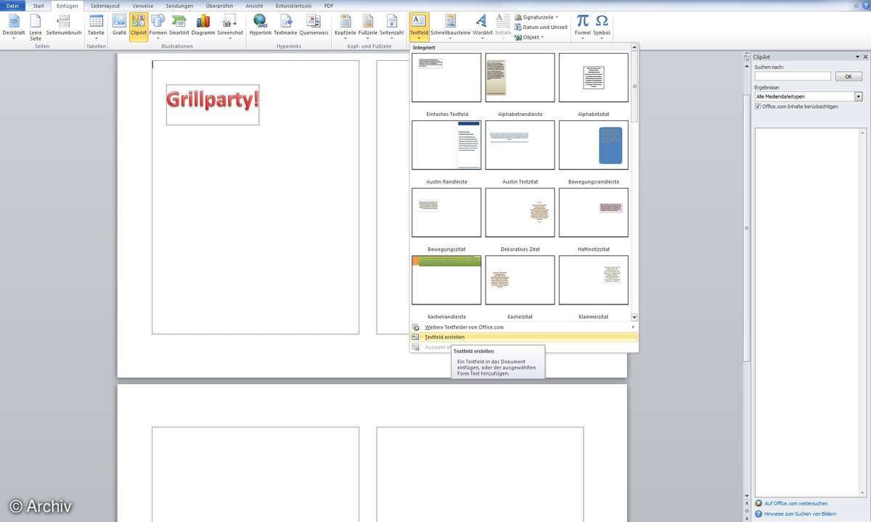Select Bewegungszitat thumbnail

pyautogui.click(x=446, y=212)
